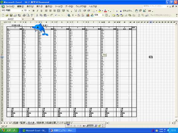Viewport: 178px width, 133px height.
Task: Toggle Italic formatting button
Action: [37, 11]
